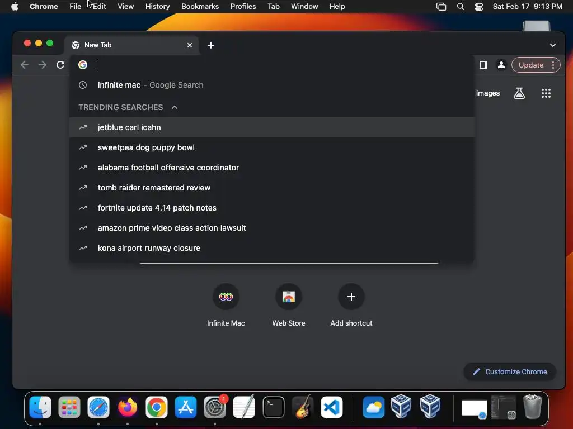Select 'jetblue carl icahn' suggestion
This screenshot has width=573, height=429.
[x=271, y=127]
